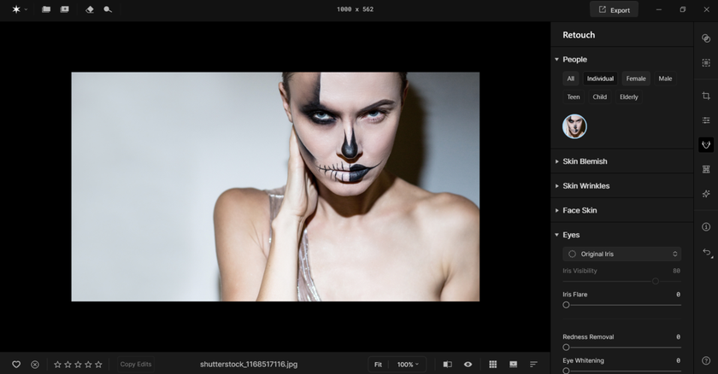Click the undo history arrow icon
The height and width of the screenshot is (374, 718).
(x=706, y=253)
